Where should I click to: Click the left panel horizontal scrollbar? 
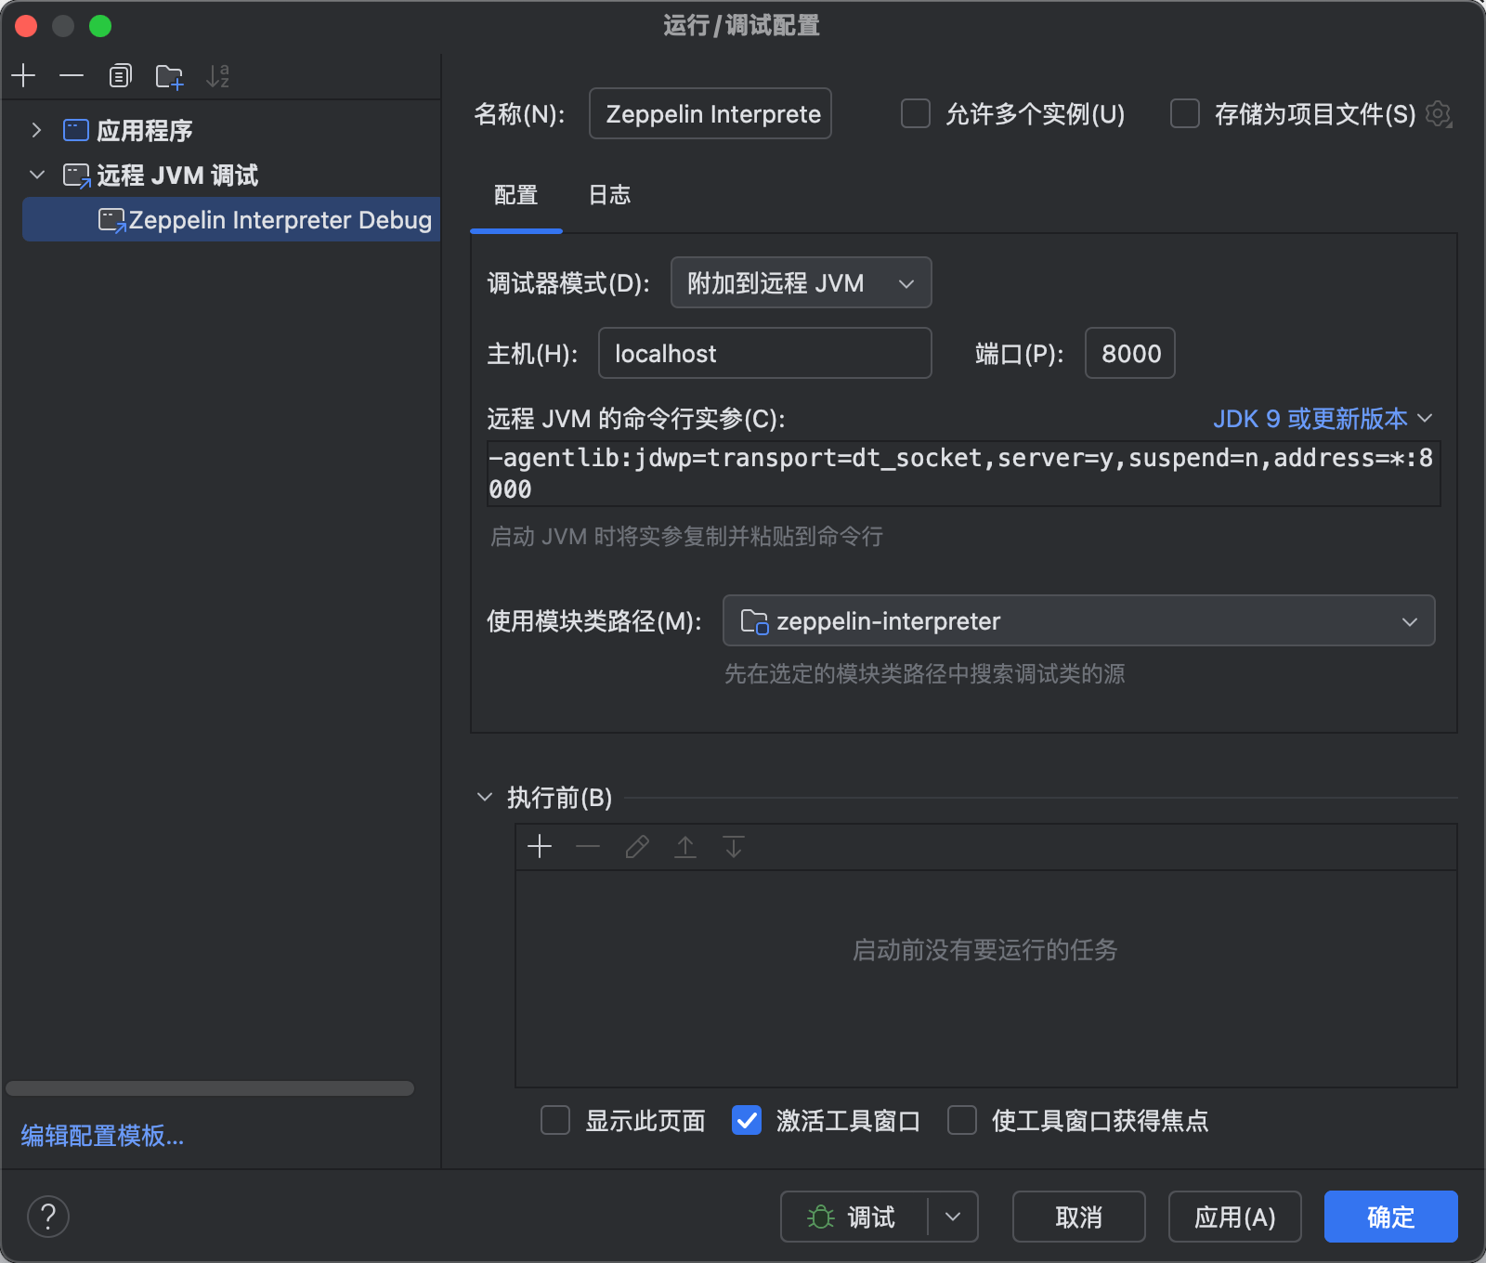[x=210, y=1088]
